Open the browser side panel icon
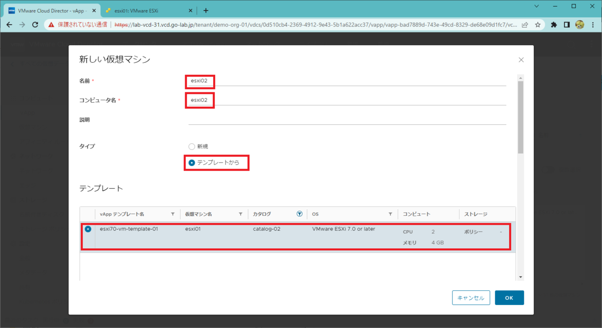The width and height of the screenshot is (602, 328). pos(566,25)
